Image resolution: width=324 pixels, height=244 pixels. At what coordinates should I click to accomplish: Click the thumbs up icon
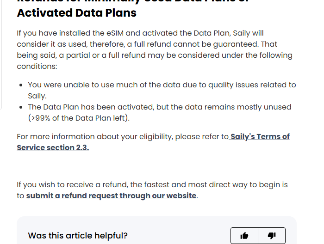244,236
